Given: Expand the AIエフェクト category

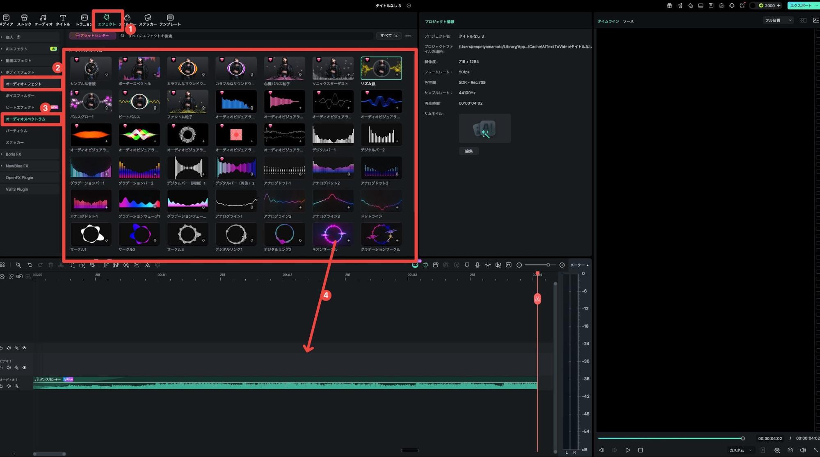Looking at the screenshot, I should tap(16, 49).
